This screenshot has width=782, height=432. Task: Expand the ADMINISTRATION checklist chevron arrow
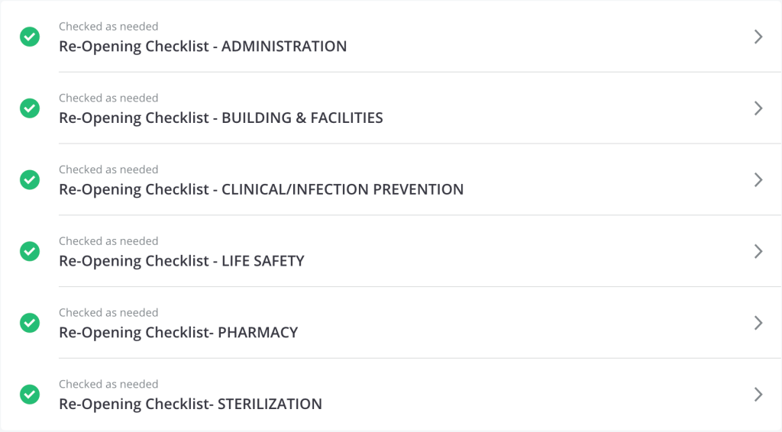pos(758,37)
